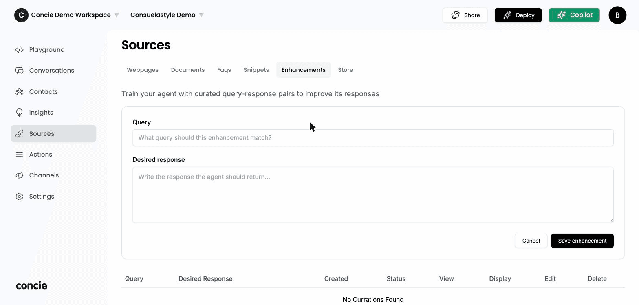639x305 pixels.
Task: Click the workspace "C" avatar circle
Action: click(x=21, y=15)
